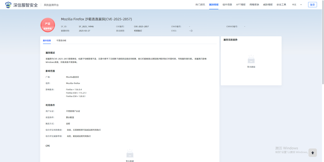Click the 利用条件 section heading

[x=50, y=105]
